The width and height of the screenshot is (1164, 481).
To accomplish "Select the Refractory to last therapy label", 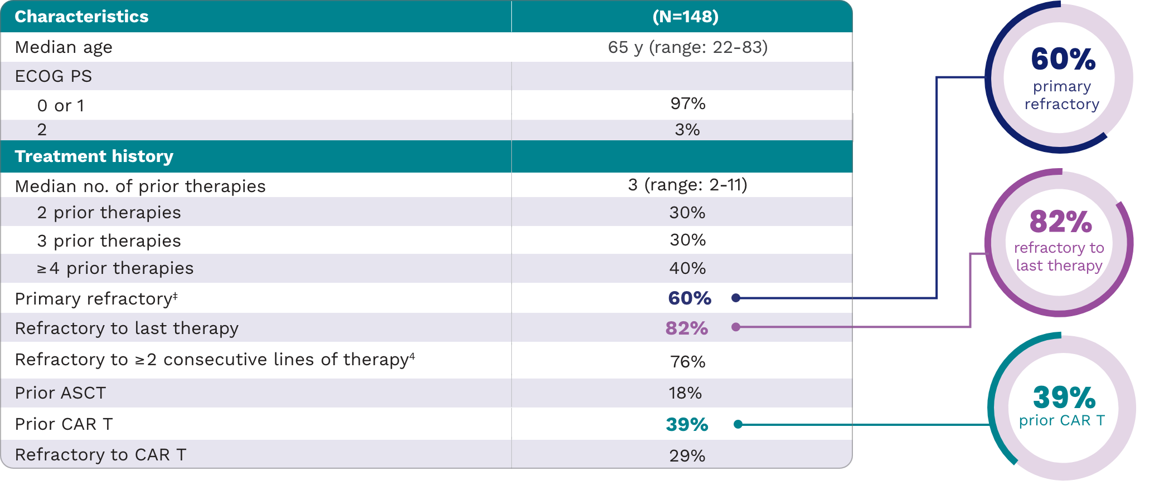I will click(x=127, y=328).
